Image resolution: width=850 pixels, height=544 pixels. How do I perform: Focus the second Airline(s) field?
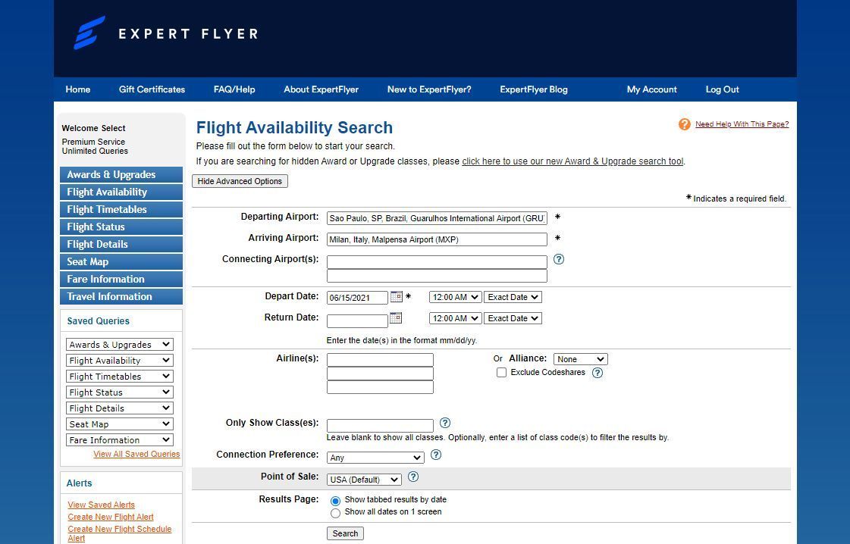(380, 374)
